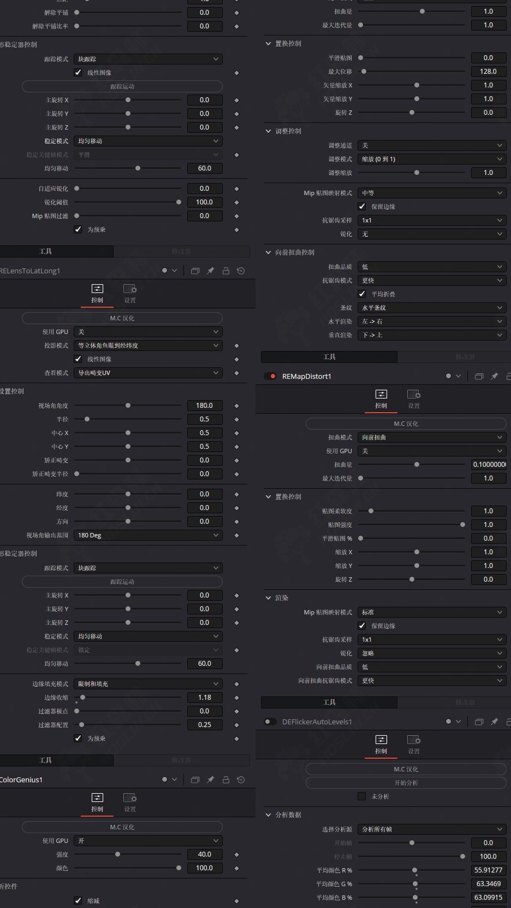
Task: Click keyframe diamond next to ColorGenius1 强度
Action: point(236,854)
